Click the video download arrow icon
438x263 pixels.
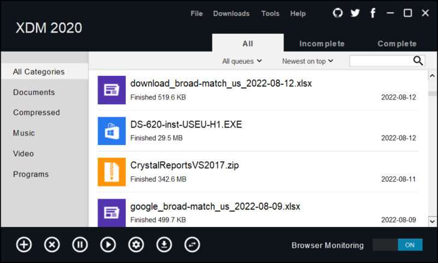click(164, 245)
